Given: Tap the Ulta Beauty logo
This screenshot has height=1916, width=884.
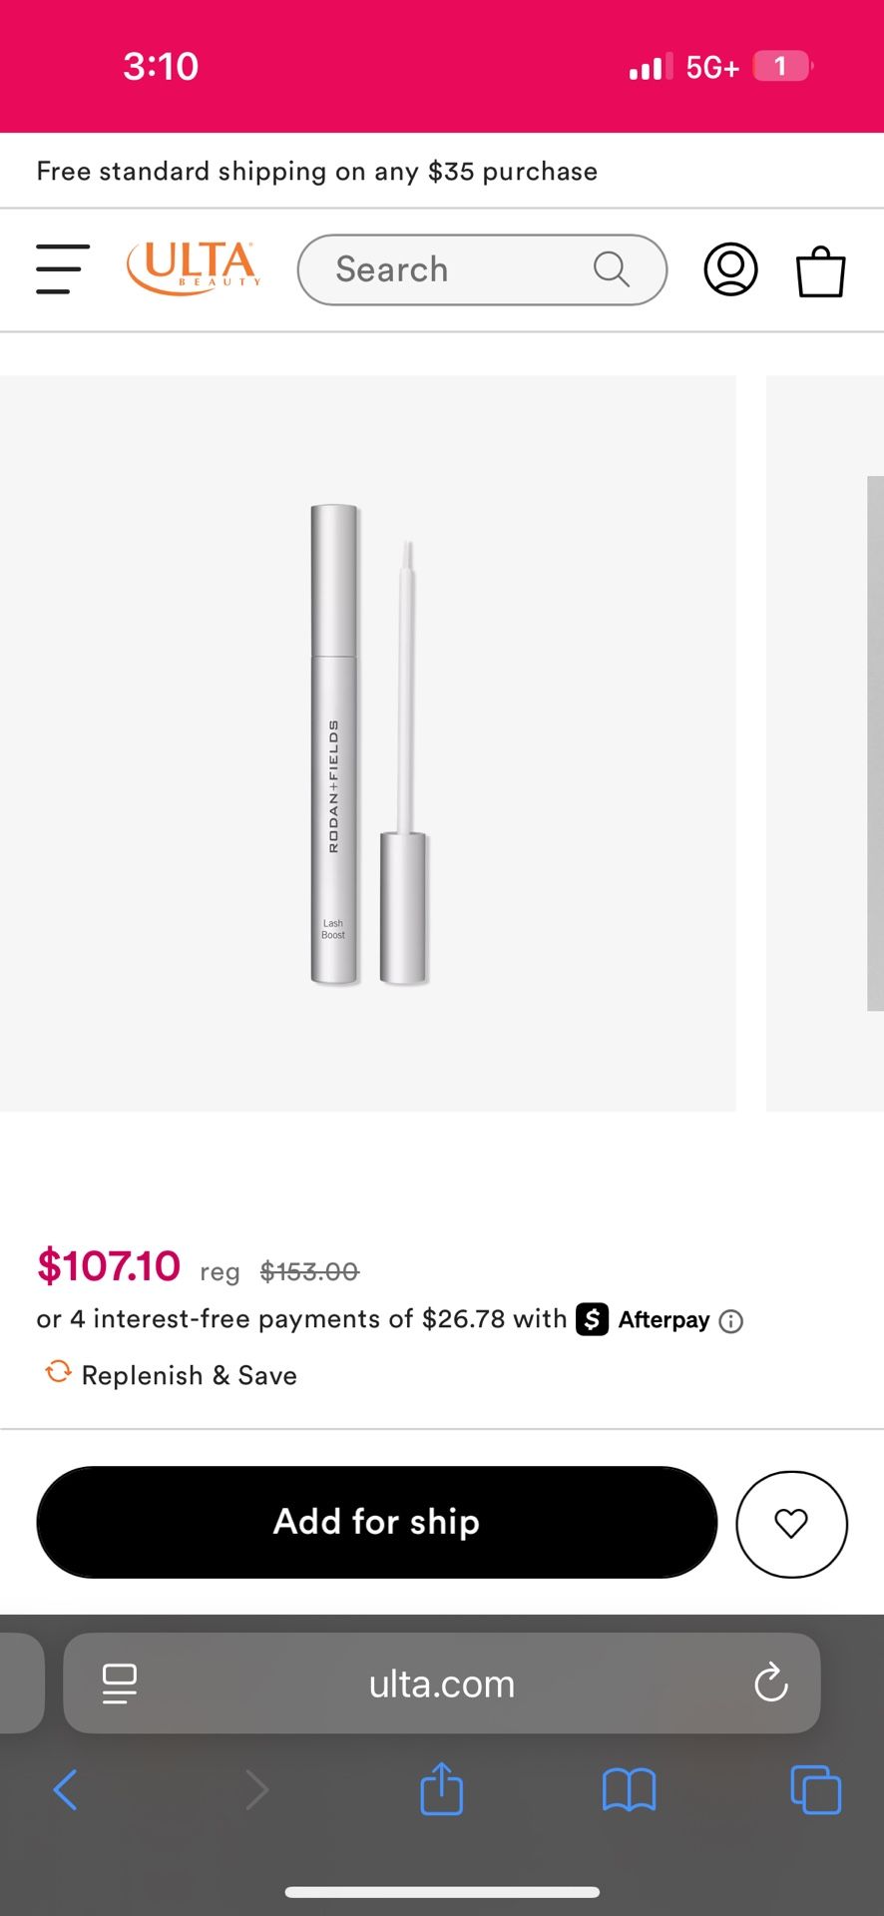Looking at the screenshot, I should point(194,268).
